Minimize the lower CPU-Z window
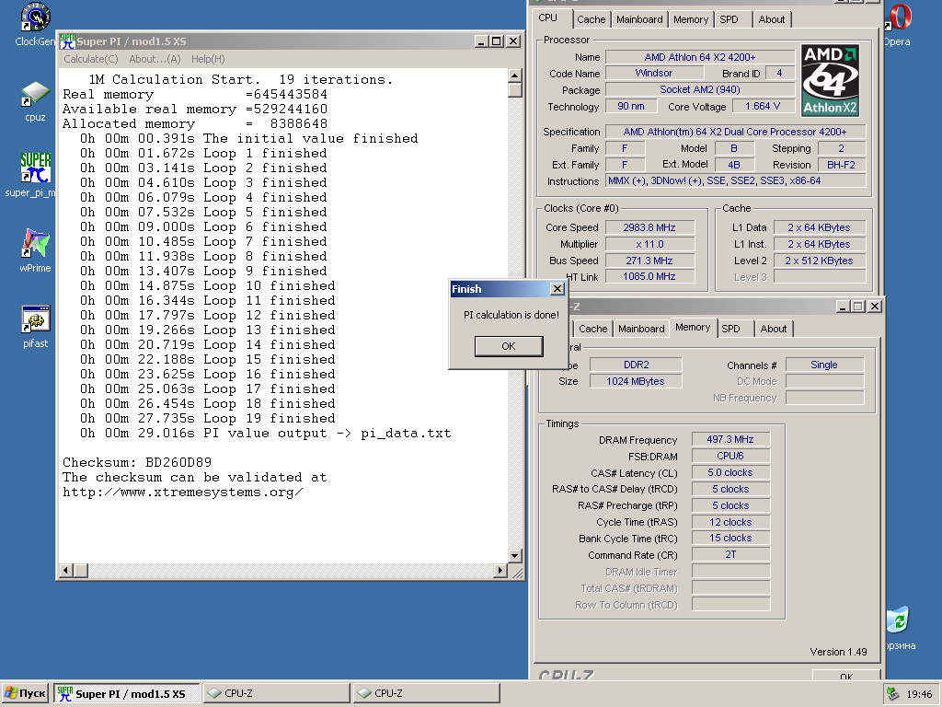Image resolution: width=942 pixels, height=707 pixels. (844, 307)
